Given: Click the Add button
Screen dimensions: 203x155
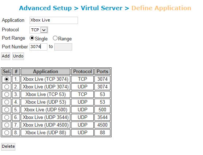Looking at the screenshot, I should tap(5, 56).
